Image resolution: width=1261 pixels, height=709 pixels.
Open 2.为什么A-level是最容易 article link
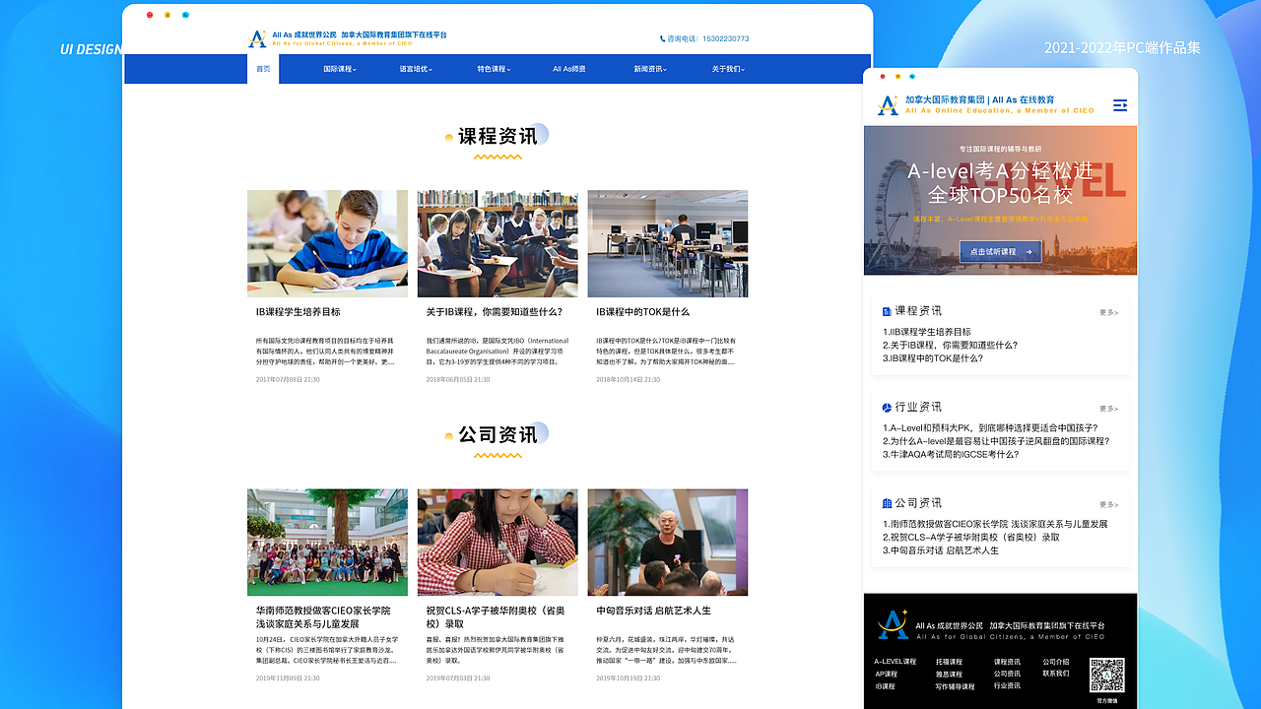pos(996,441)
